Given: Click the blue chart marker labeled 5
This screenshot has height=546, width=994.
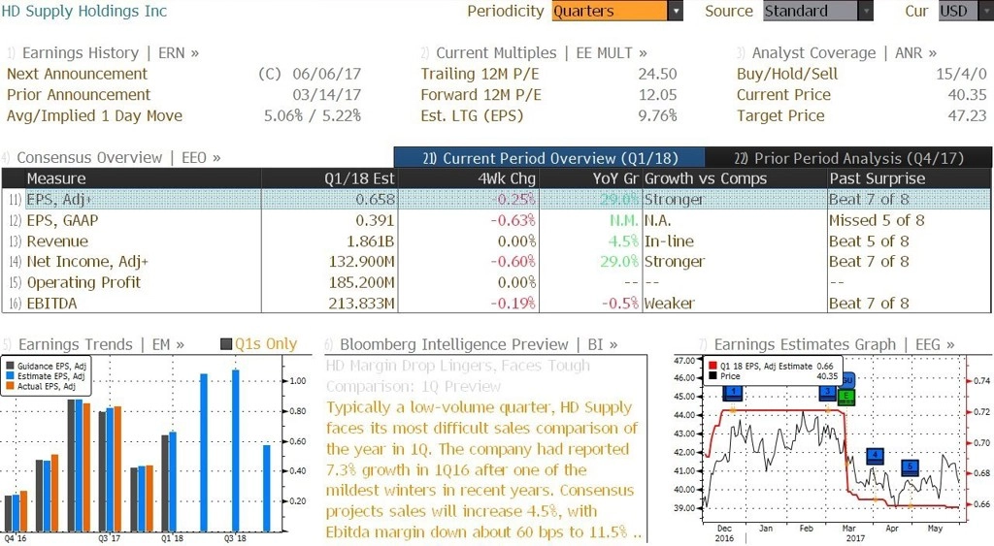Looking at the screenshot, I should click(911, 467).
